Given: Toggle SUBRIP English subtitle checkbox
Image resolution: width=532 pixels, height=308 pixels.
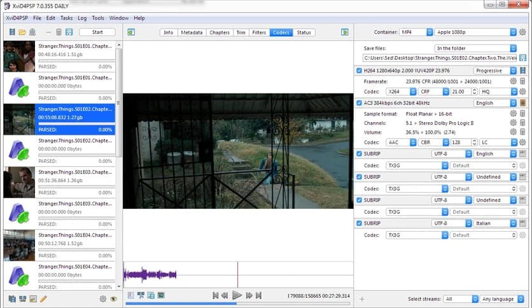Looking at the screenshot, I should tap(359, 153).
